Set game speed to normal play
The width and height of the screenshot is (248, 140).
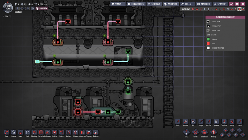21,8
